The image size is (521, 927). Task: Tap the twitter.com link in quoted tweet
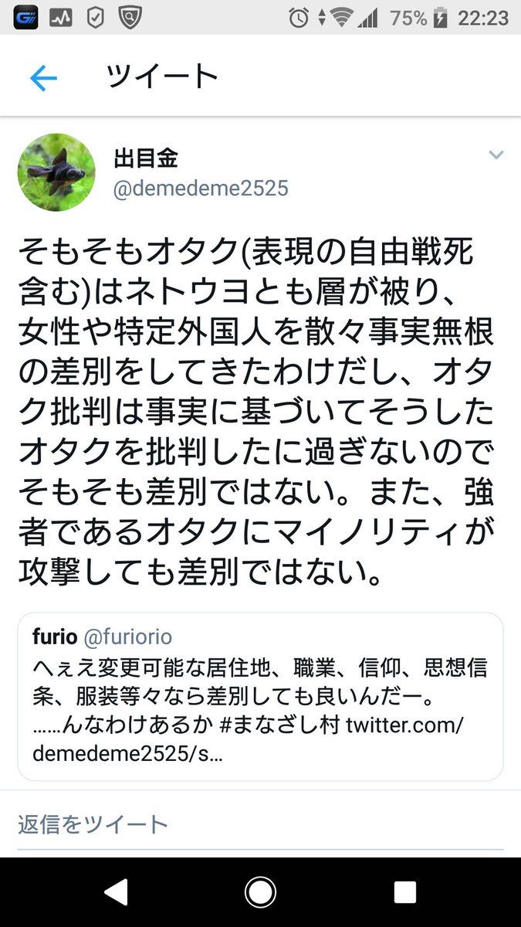click(414, 728)
